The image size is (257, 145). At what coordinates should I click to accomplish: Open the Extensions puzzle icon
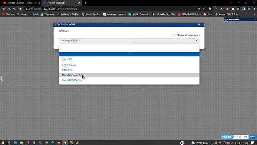[x=233, y=9]
